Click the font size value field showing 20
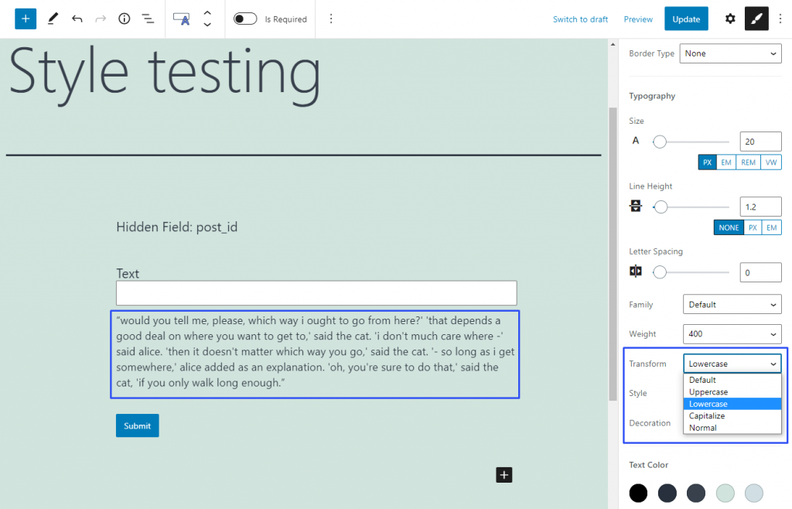Screen dimensions: 792x509 coord(760,142)
